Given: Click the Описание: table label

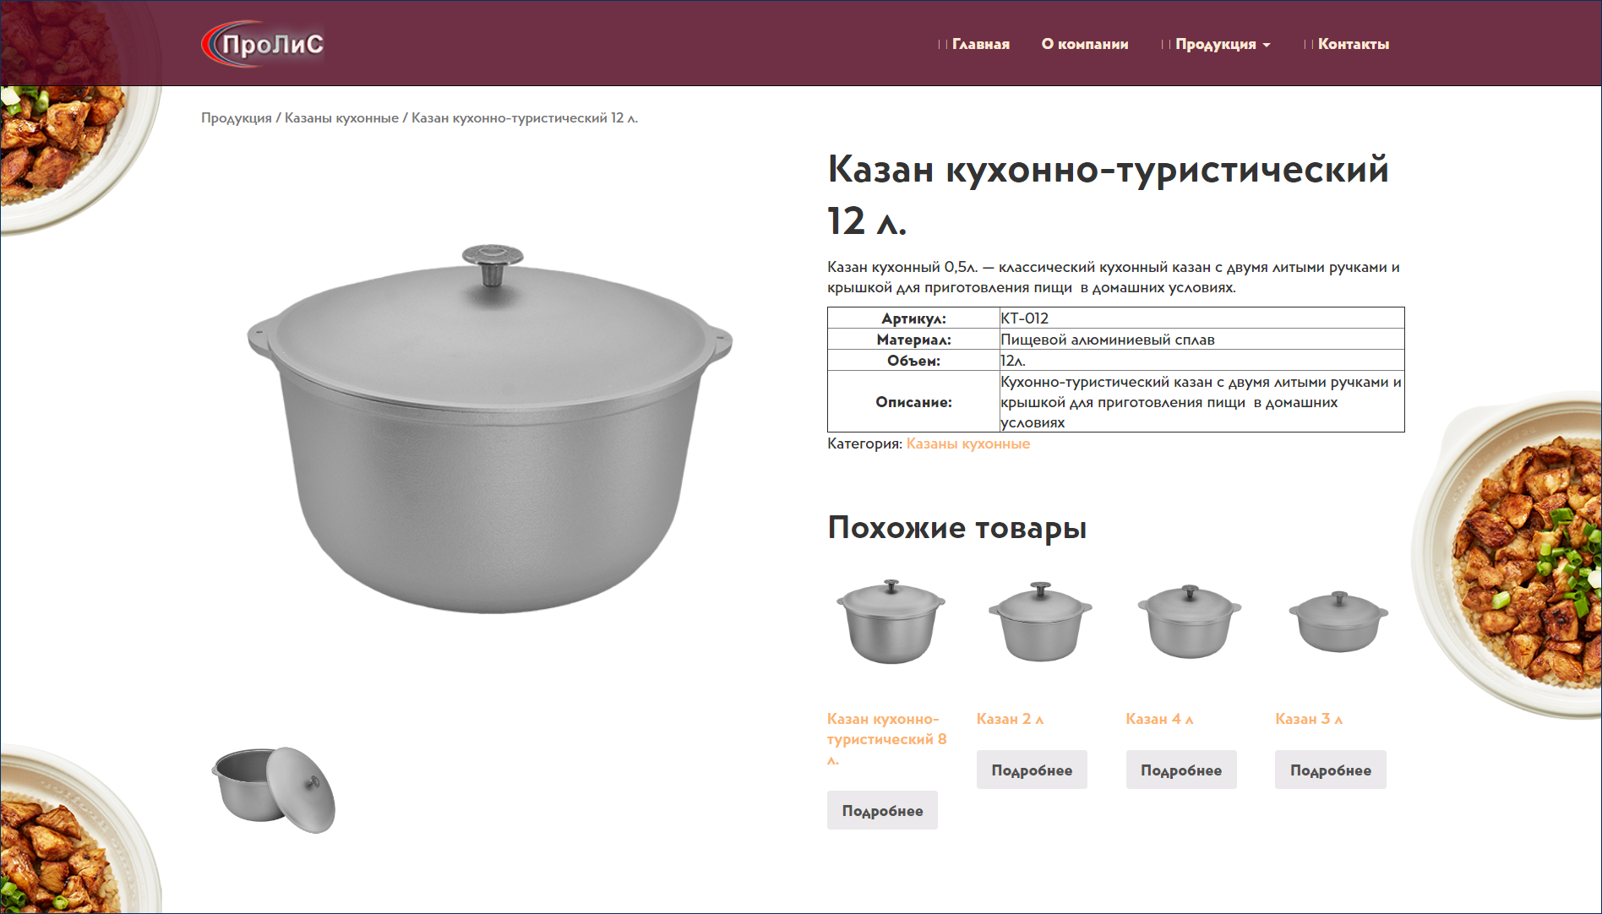Looking at the screenshot, I should coord(913,402).
